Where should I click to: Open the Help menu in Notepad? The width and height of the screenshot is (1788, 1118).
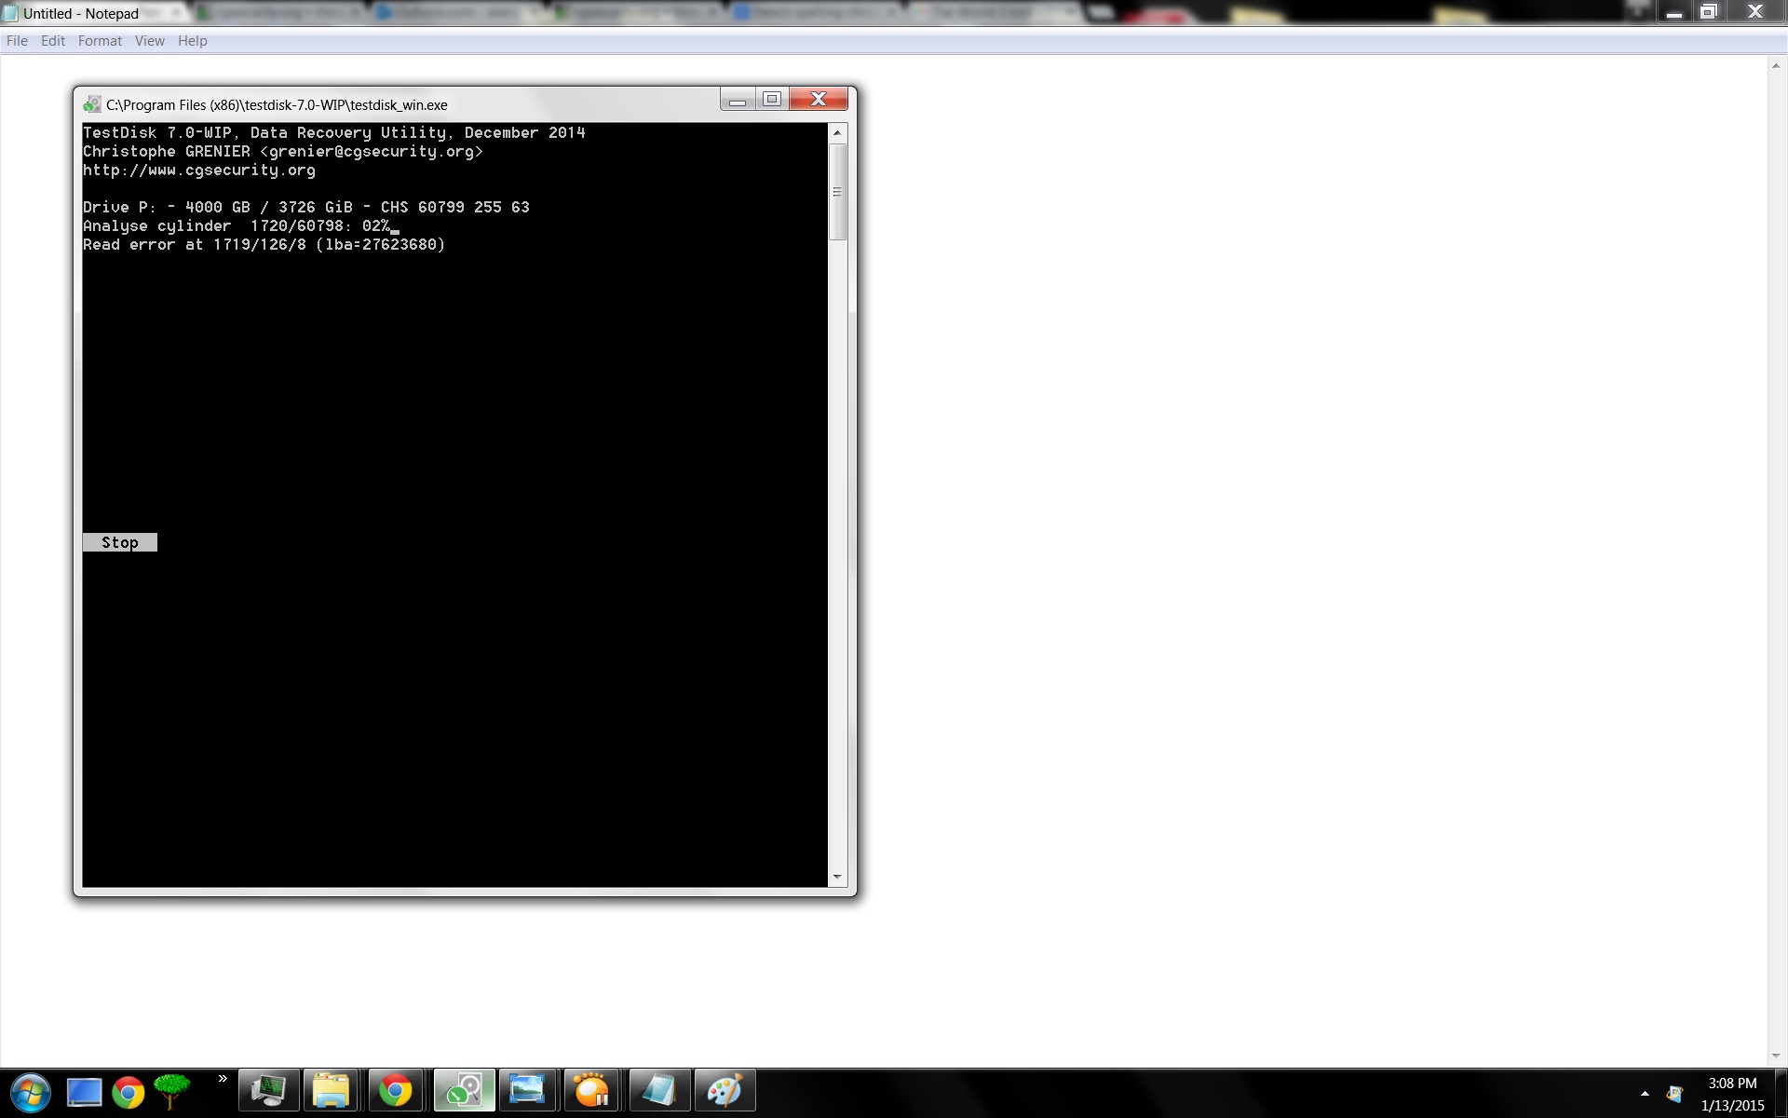pyautogui.click(x=192, y=41)
